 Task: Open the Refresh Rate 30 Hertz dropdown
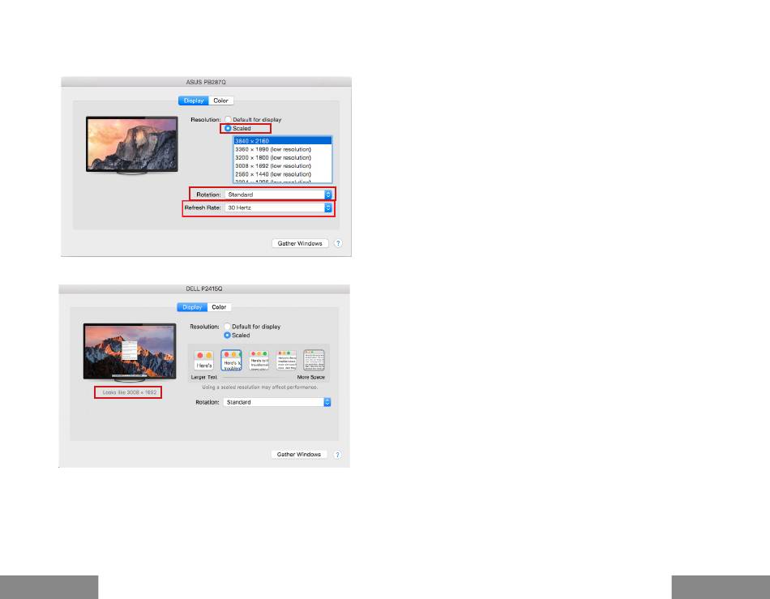pyautogui.click(x=279, y=208)
